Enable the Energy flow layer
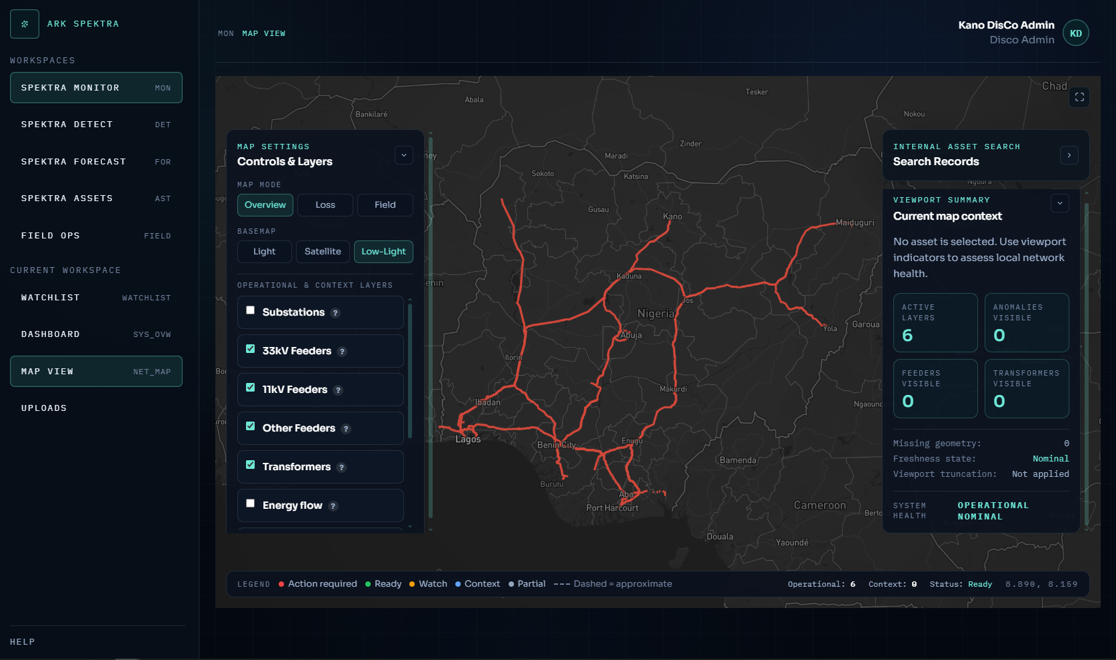Screen dimensions: 1116x660 [x=251, y=503]
